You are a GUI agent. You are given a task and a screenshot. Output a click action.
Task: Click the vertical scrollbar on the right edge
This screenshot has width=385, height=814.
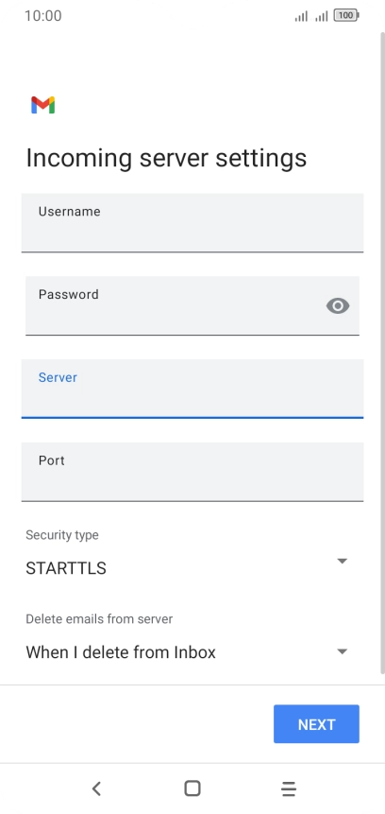383,351
